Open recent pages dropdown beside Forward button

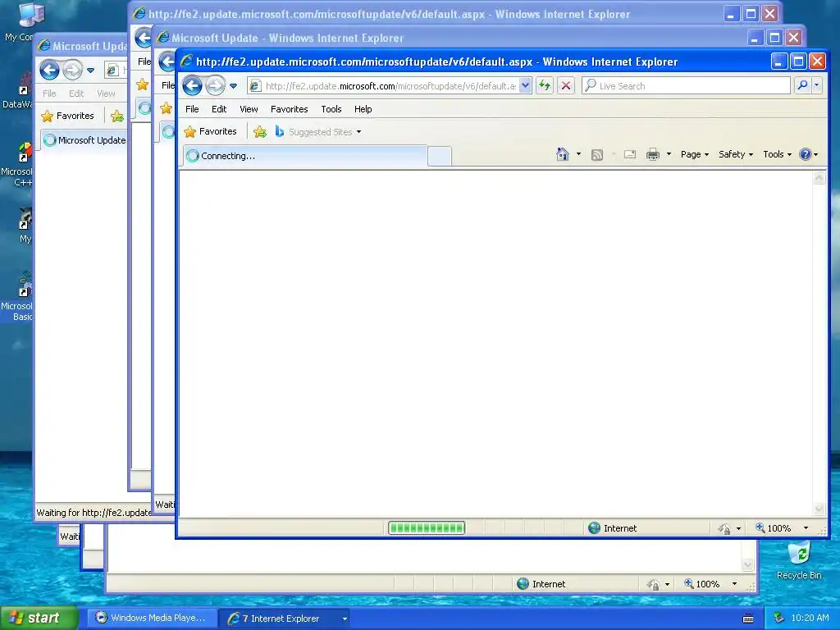233,85
